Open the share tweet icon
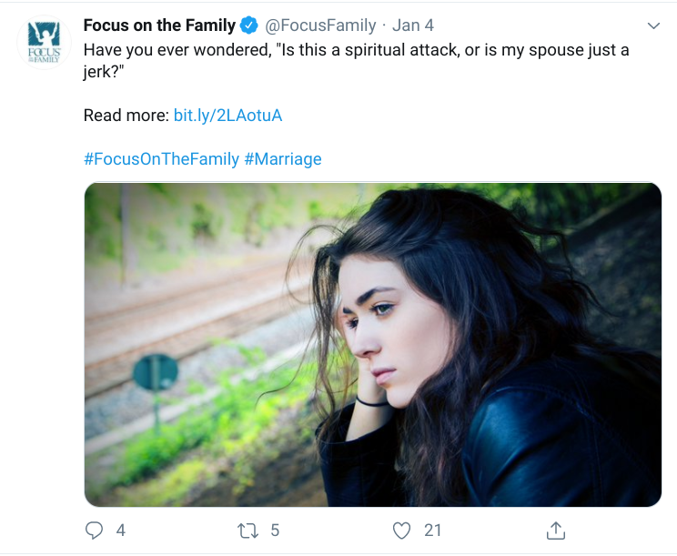Screen dimensions: 677x556 tap(555, 530)
